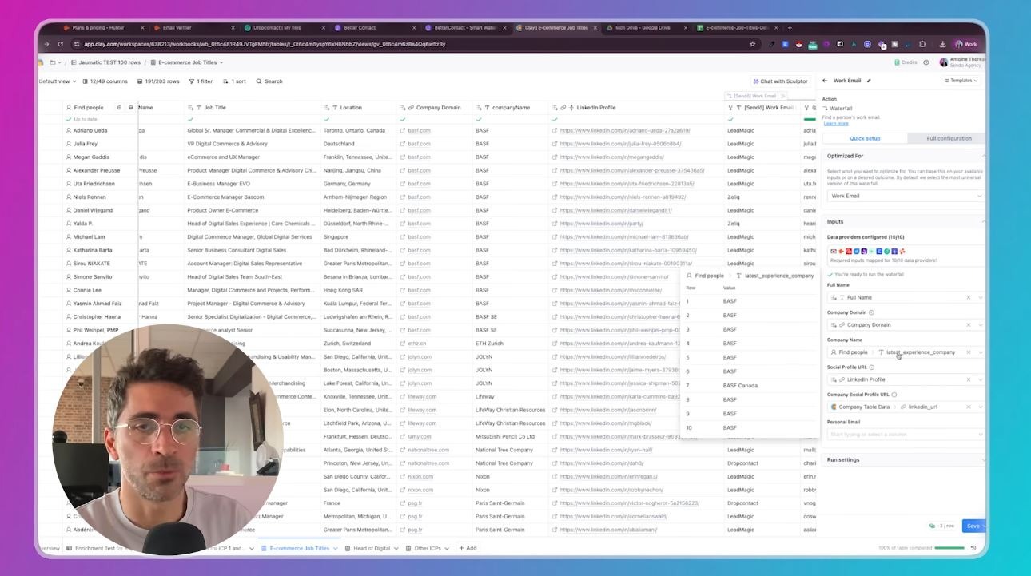Open the Default view dropdown
The height and width of the screenshot is (576, 1031).
click(57, 81)
